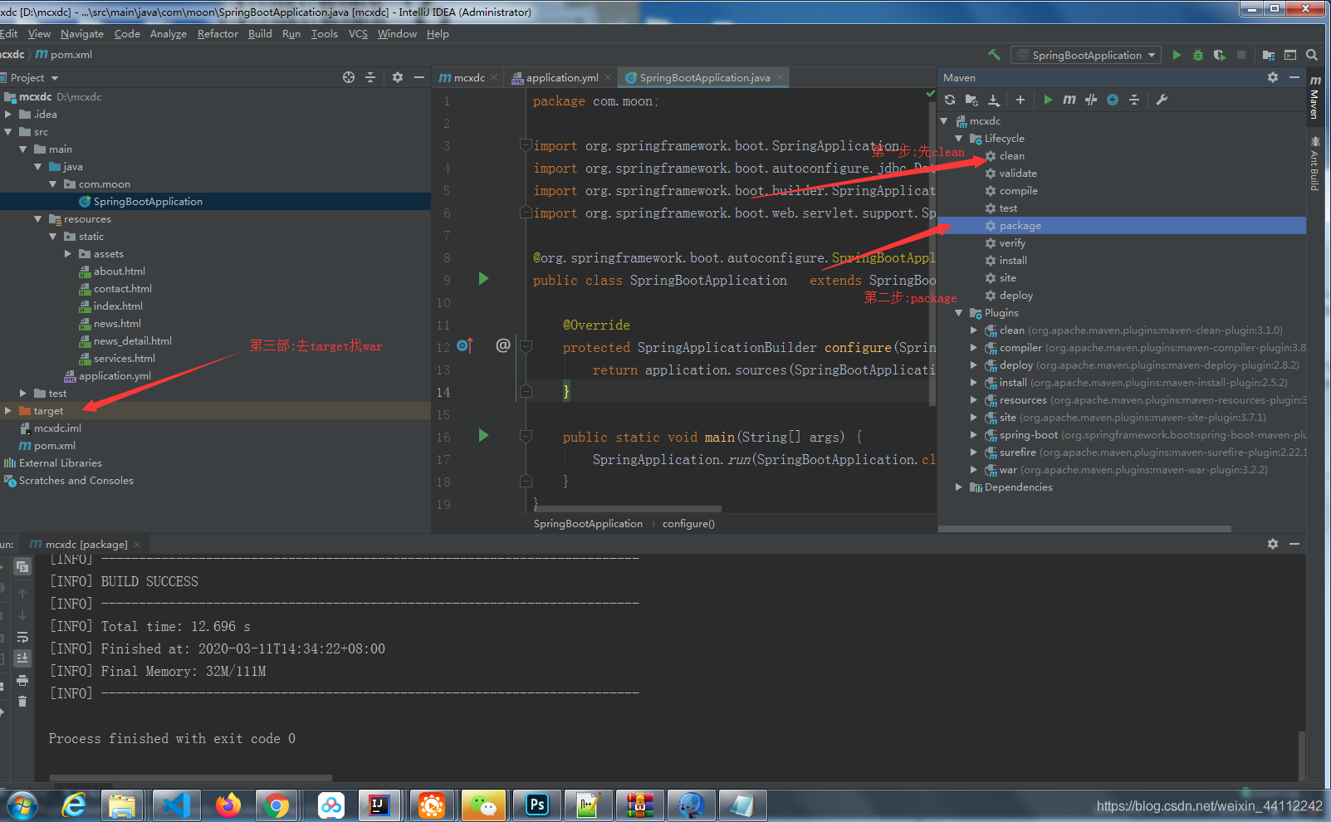Open Google Chrome from the Windows taskbar
The width and height of the screenshot is (1331, 822).
(276, 805)
